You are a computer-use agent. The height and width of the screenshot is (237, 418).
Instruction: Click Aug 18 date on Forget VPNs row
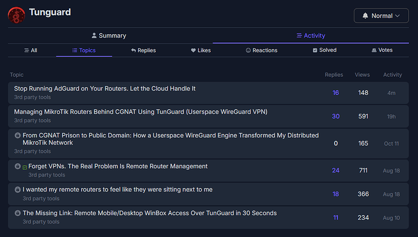pos(391,170)
